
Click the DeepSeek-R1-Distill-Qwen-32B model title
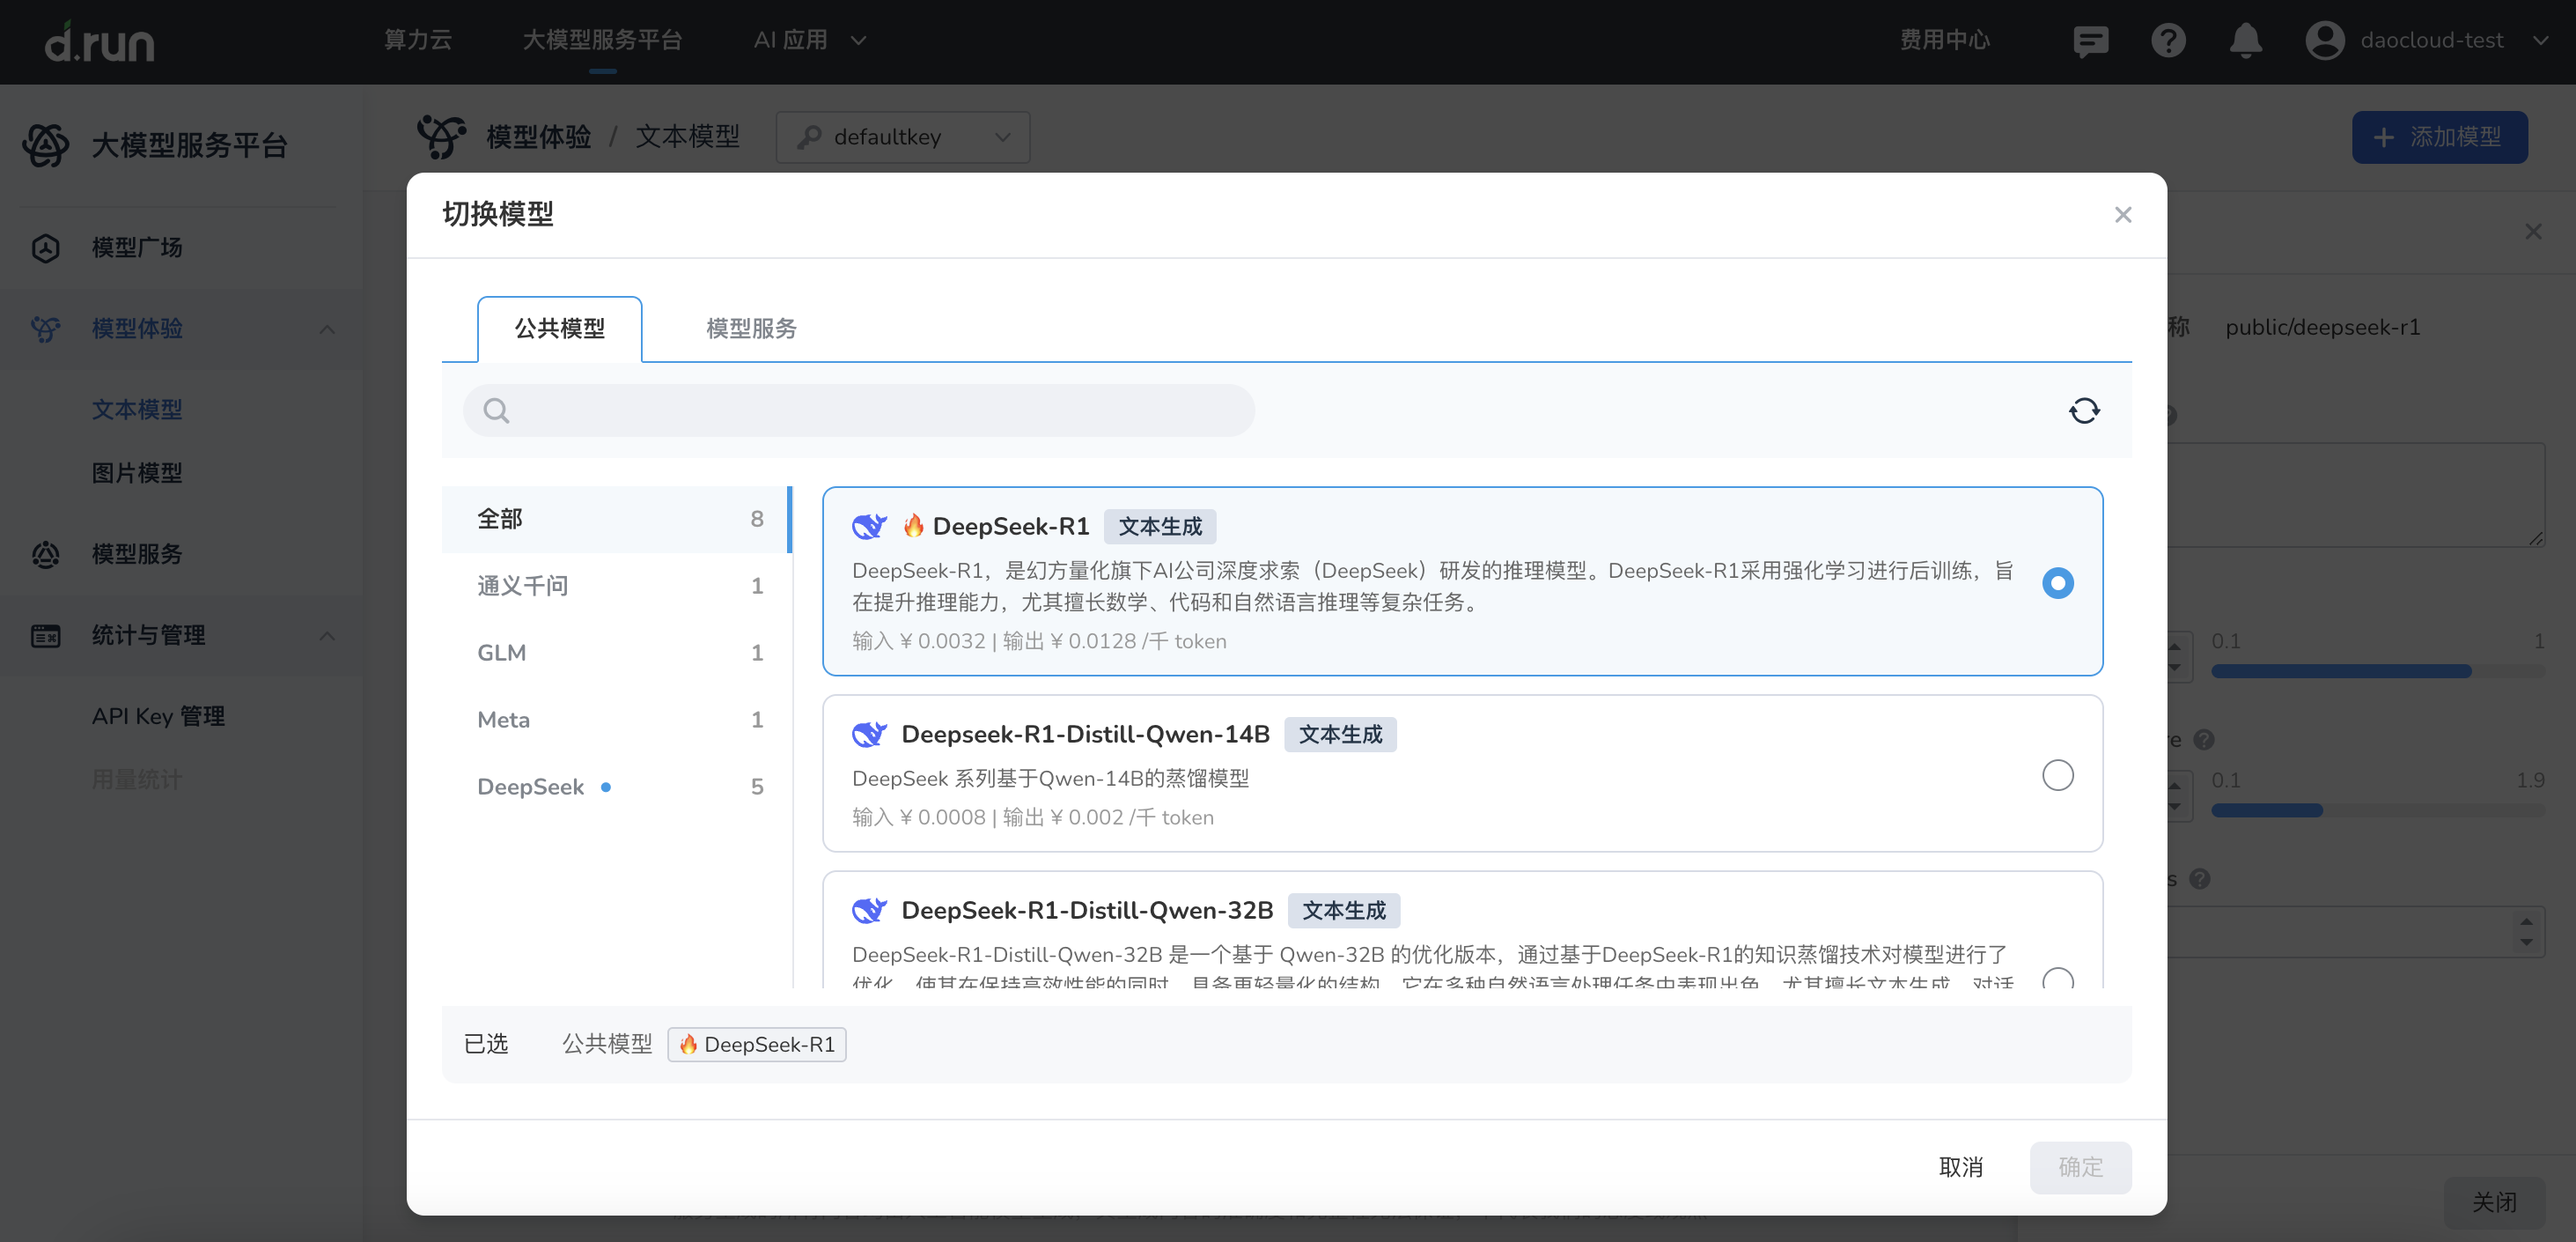1087,911
